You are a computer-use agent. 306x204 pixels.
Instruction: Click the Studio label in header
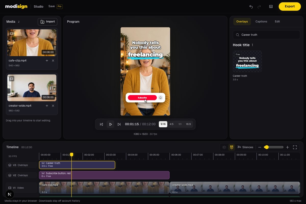pyautogui.click(x=39, y=6)
